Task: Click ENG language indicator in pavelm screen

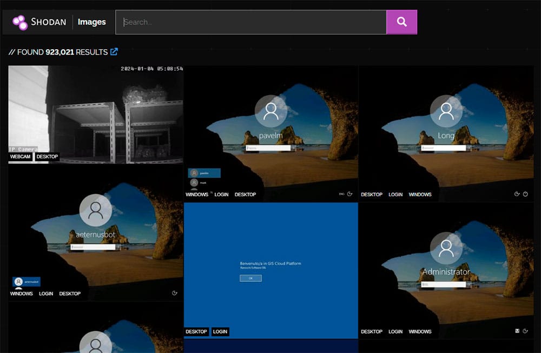Action: tap(341, 194)
